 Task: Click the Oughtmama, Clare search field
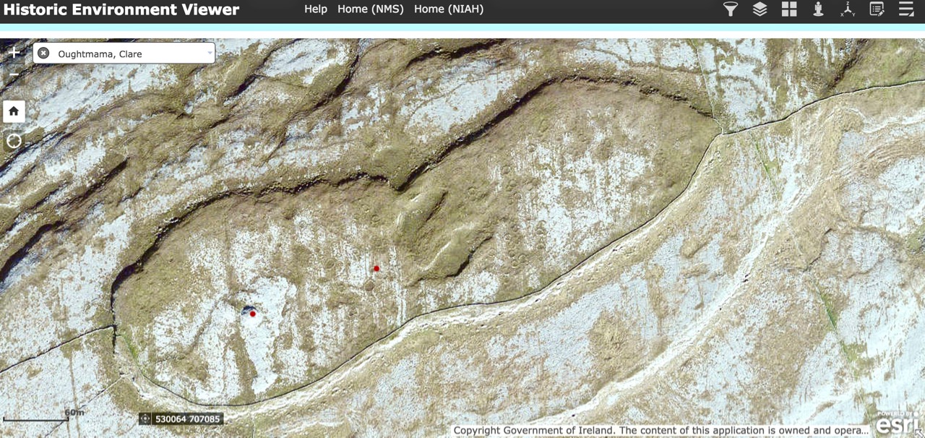[126, 53]
